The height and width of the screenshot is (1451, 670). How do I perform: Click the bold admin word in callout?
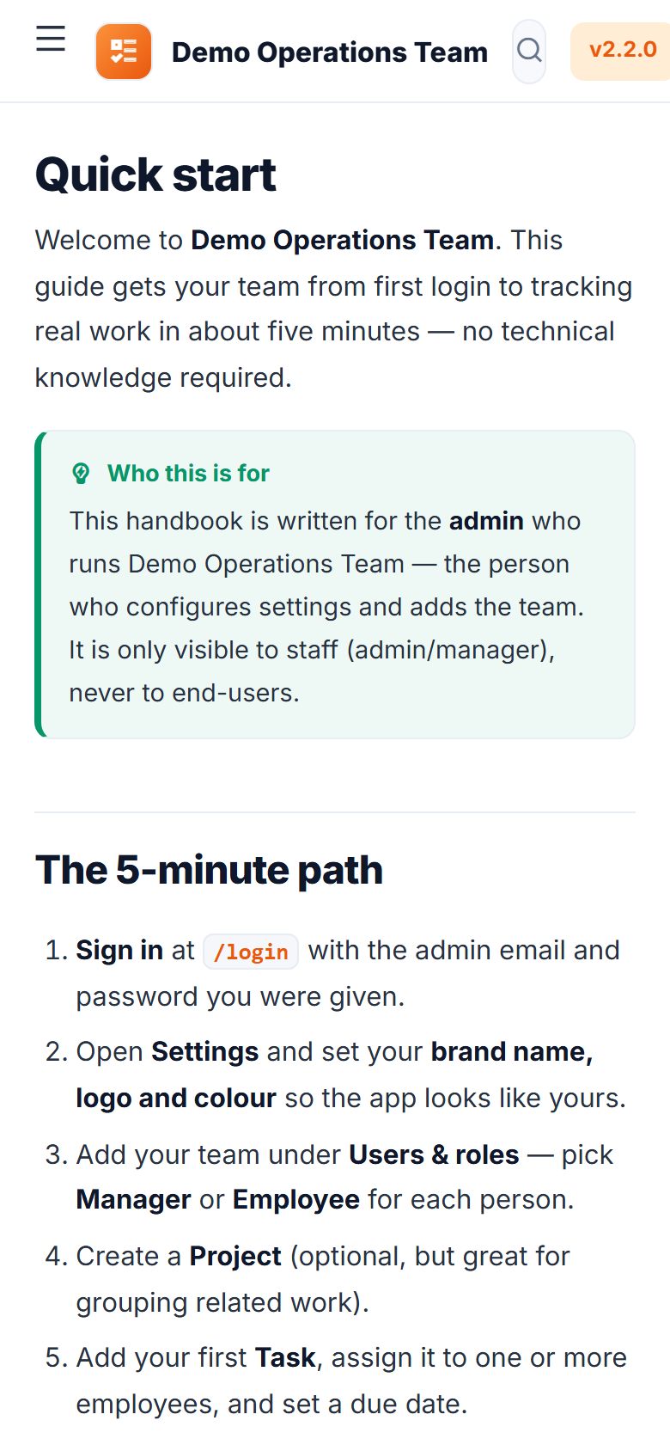(x=486, y=521)
